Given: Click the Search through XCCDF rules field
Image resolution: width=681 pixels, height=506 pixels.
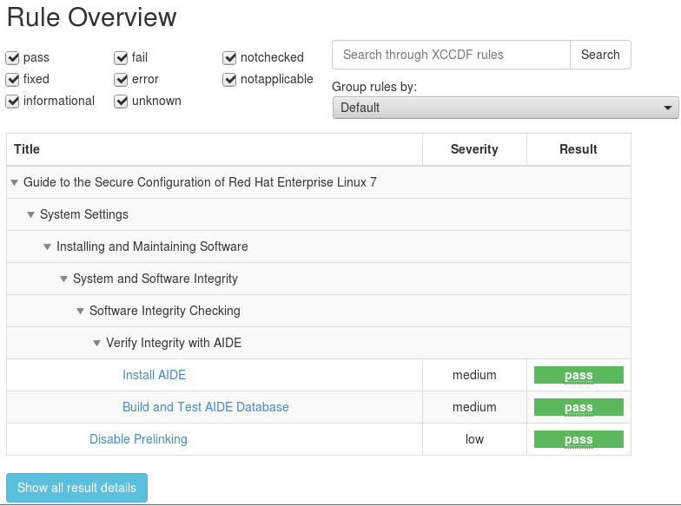Looking at the screenshot, I should (x=451, y=55).
